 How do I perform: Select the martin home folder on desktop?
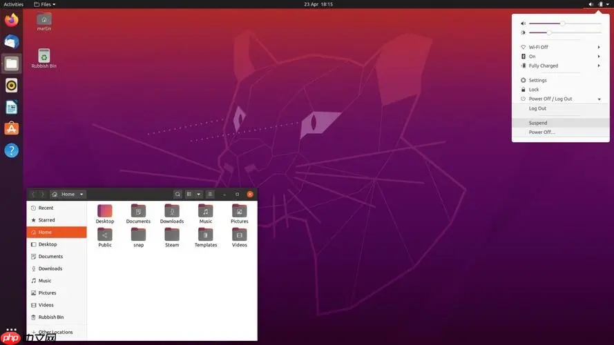point(44,21)
